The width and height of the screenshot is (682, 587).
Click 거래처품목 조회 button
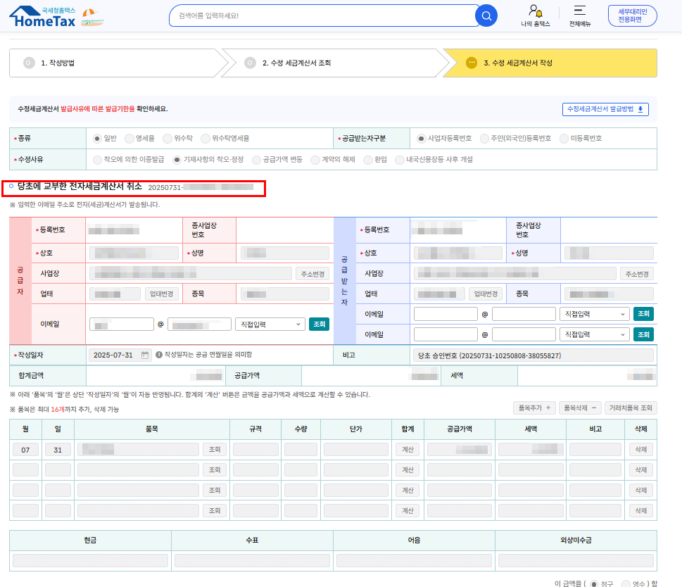tap(631, 408)
